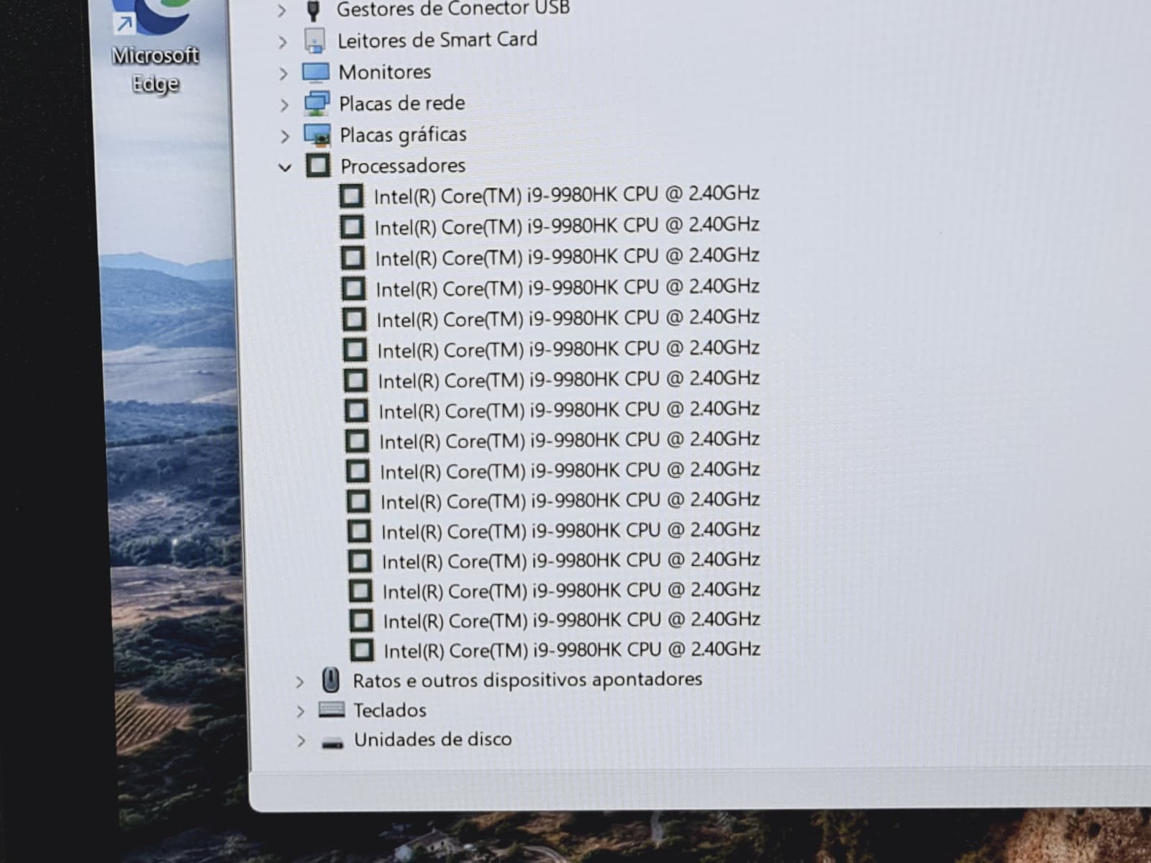
Task: Click the chip icon beside Processadores
Action: [318, 165]
